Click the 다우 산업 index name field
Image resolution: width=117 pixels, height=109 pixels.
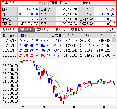[x=19, y=3]
